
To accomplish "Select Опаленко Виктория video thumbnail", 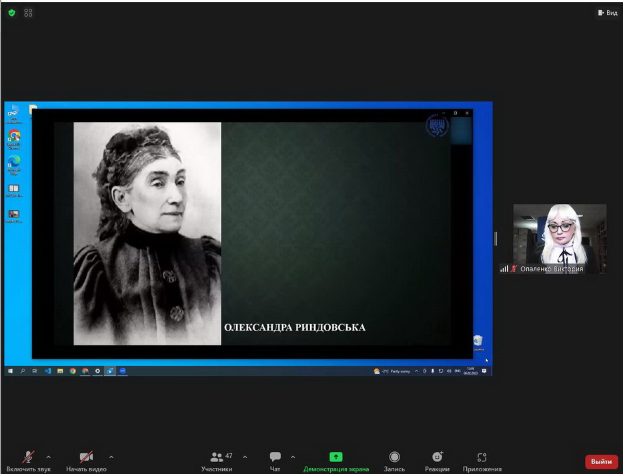I will (x=559, y=238).
